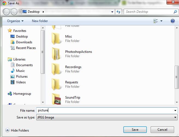Screen dimensions: 179x137
Task: Select the PhotoshopActions folder name
Action: 79,52
